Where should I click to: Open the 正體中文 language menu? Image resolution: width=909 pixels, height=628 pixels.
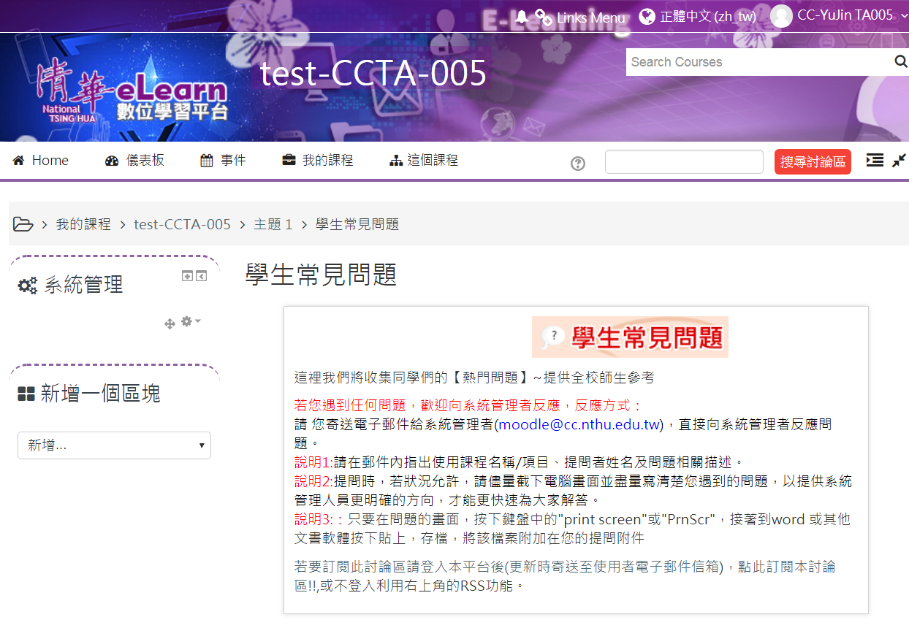698,17
